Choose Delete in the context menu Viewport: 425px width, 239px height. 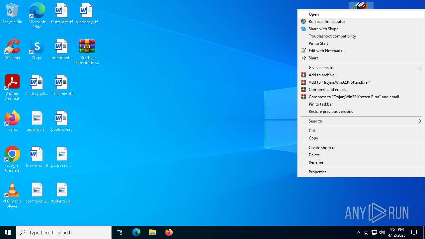tap(361, 155)
